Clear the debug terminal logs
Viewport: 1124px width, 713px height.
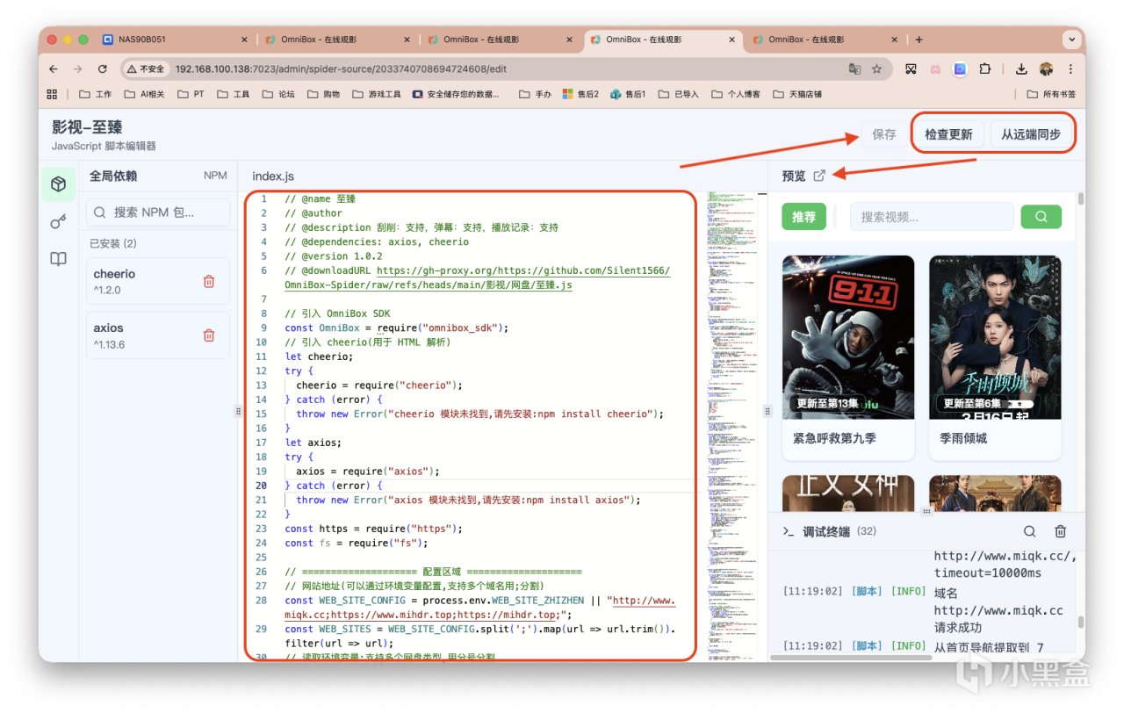click(1060, 531)
